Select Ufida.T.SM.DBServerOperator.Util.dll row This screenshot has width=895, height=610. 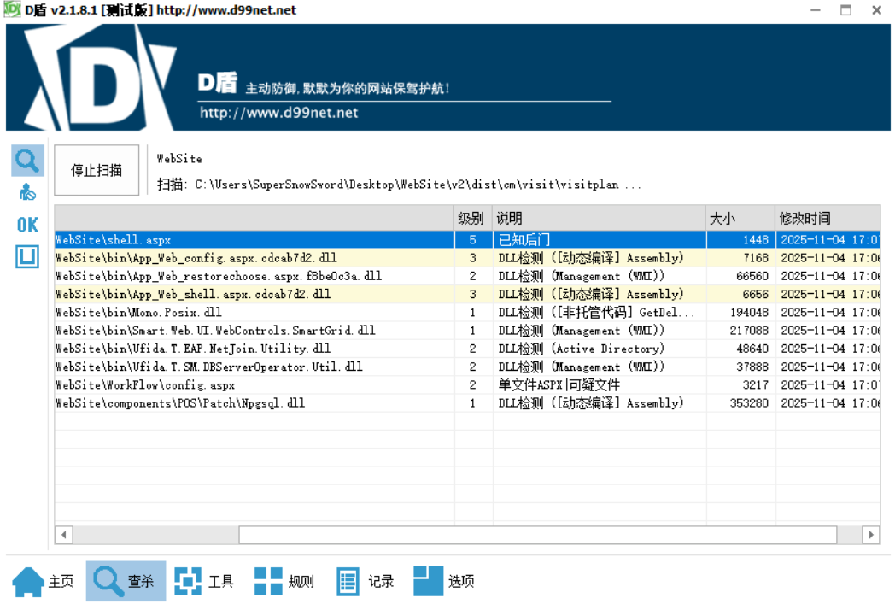tap(467, 367)
